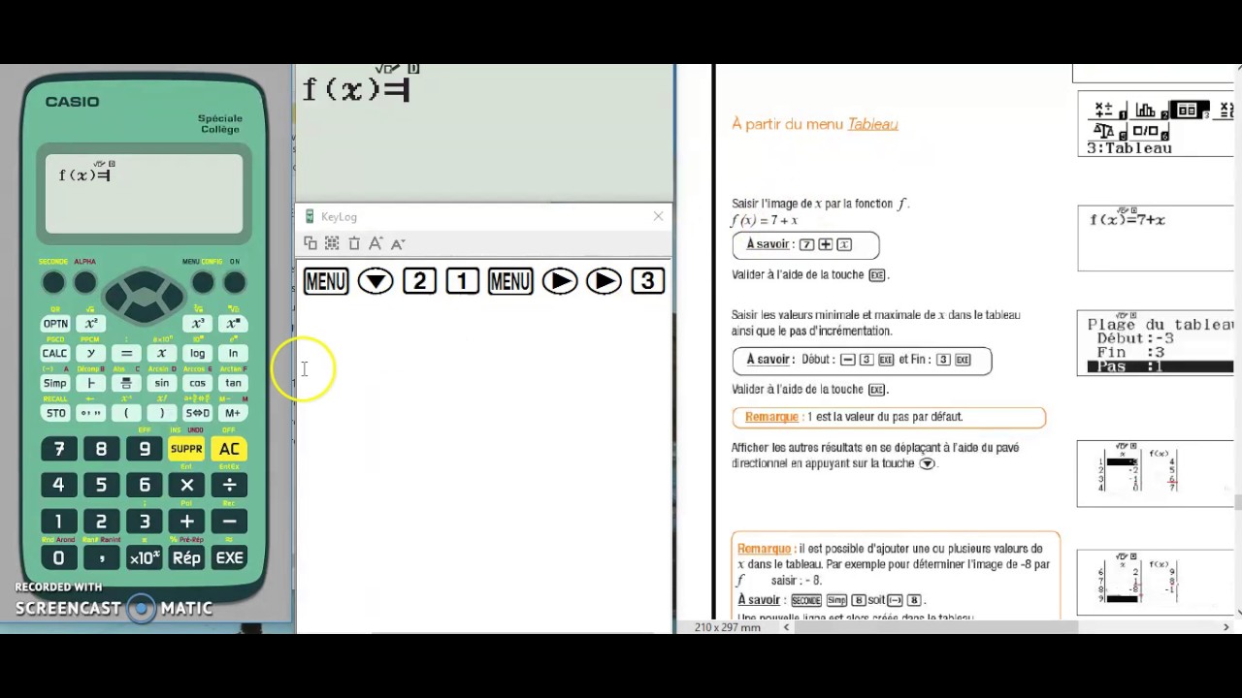Screen dimensions: 1242x698
Task: Tap the 6 digit key
Action: [x=144, y=485]
